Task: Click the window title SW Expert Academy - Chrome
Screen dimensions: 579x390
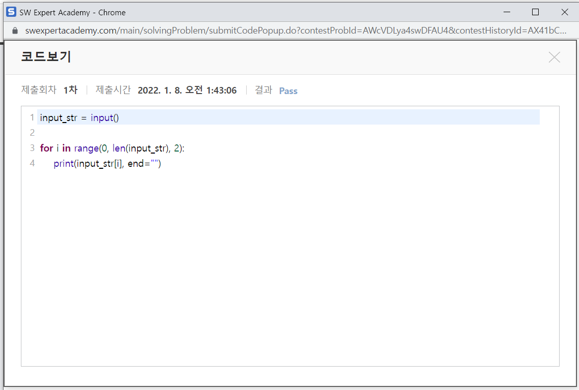Action: click(72, 13)
